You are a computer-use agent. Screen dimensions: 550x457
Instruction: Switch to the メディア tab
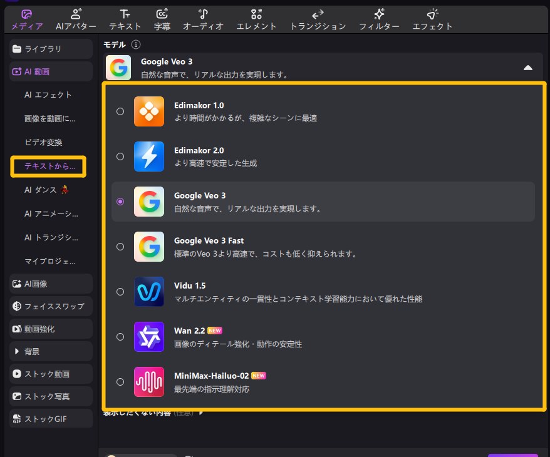(x=27, y=19)
